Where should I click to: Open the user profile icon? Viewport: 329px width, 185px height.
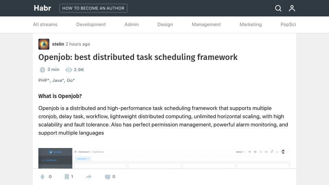[292, 8]
